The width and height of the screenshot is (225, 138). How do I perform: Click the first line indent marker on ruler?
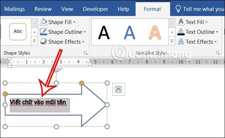pos(9,59)
